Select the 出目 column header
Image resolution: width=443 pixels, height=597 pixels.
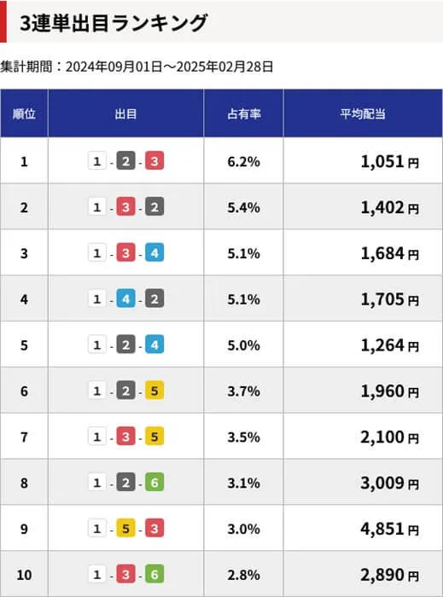coord(125,113)
